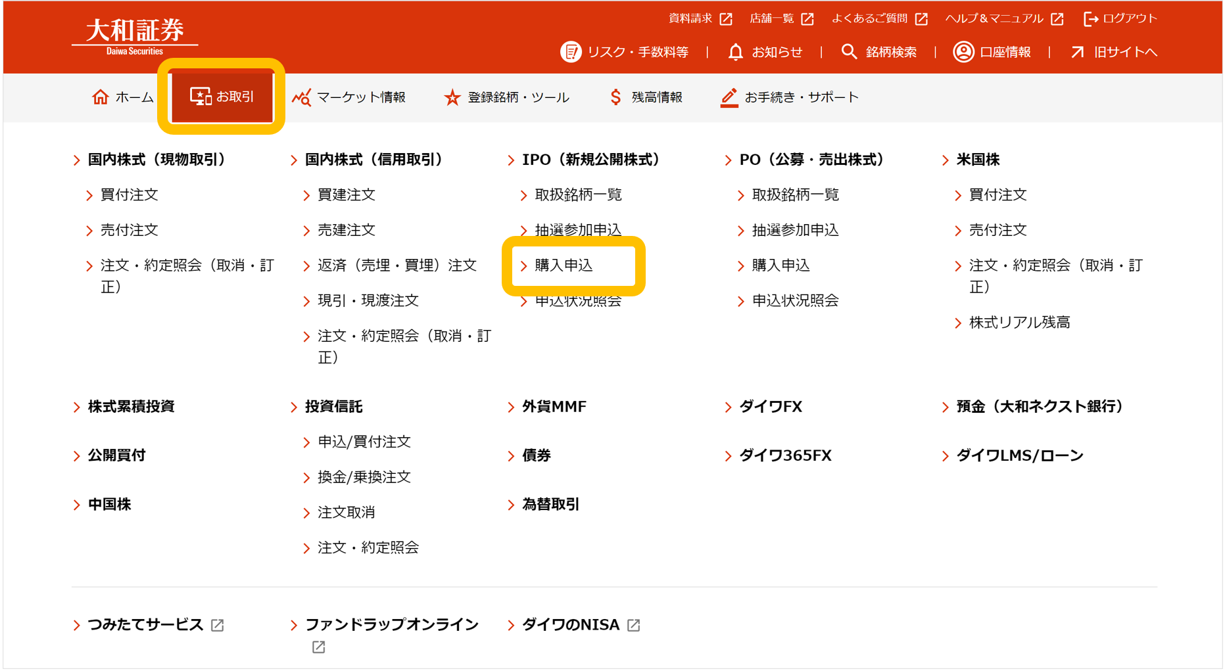Select the お取引 tab
Image resolution: width=1225 pixels, height=671 pixels.
[x=222, y=97]
